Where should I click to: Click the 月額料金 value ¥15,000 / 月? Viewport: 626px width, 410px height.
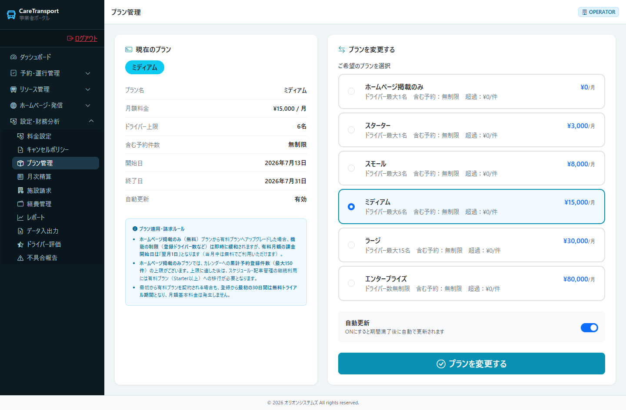[x=290, y=109]
